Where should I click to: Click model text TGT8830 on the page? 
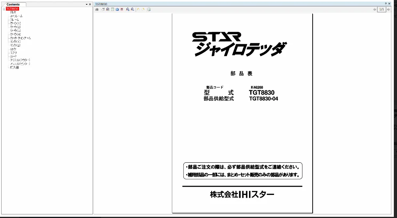tap(261, 93)
